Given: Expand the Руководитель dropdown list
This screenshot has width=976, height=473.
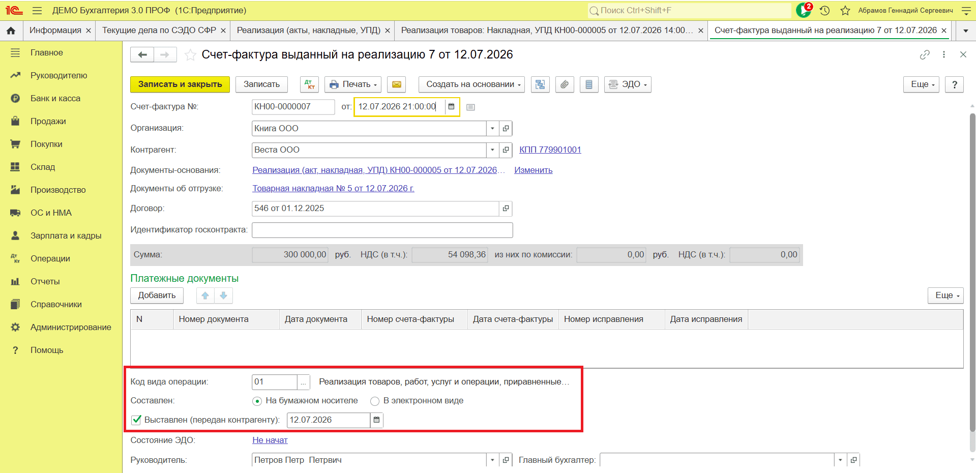Looking at the screenshot, I should (492, 460).
